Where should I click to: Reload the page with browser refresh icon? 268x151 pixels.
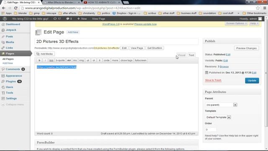16,8
